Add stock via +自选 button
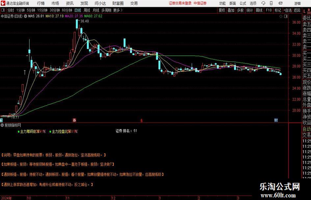This screenshot has width=311, height=200. pyautogui.click(x=287, y=10)
